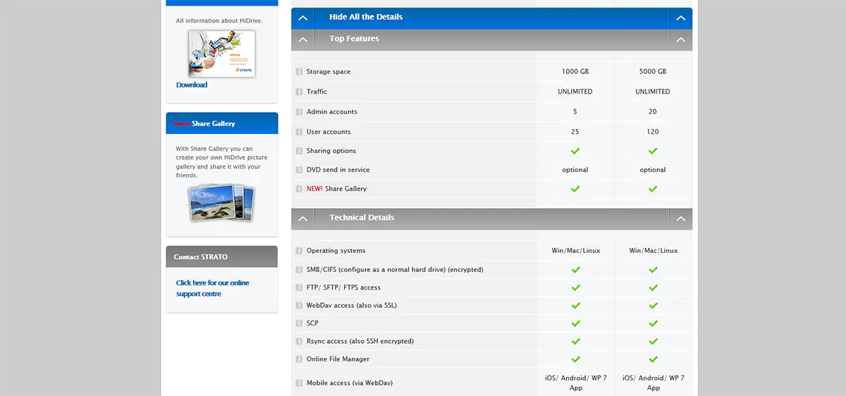Click info icon next to Online File Manager
This screenshot has width=846, height=396.
[299, 359]
